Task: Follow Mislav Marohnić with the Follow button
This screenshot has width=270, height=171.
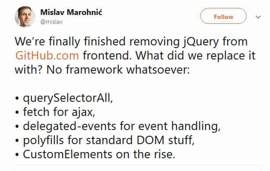Action: [x=223, y=16]
